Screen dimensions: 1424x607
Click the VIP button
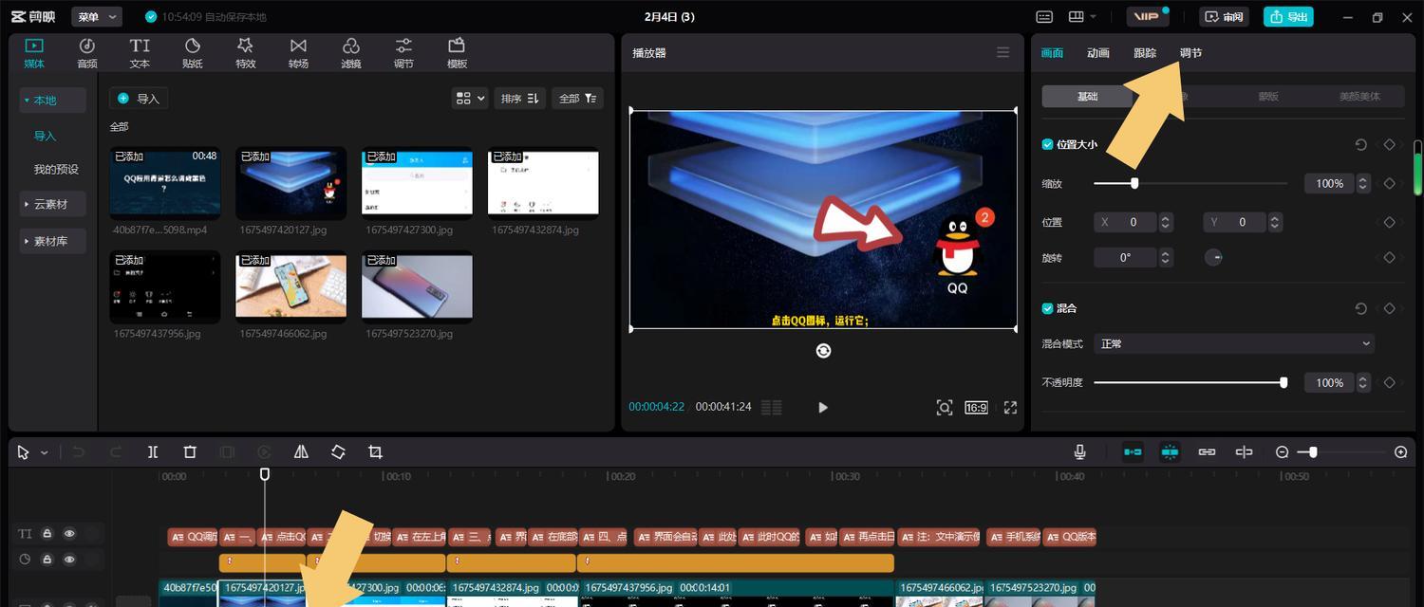(1148, 17)
